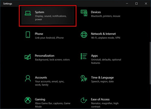Viewport: 151px width, 109px height.
Task: Open the Apps list icon
Action: point(84,56)
